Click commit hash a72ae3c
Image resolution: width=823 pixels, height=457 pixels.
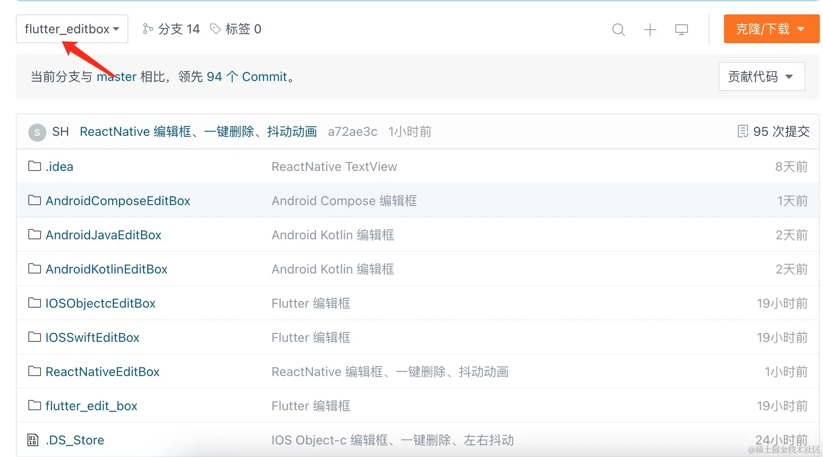353,131
